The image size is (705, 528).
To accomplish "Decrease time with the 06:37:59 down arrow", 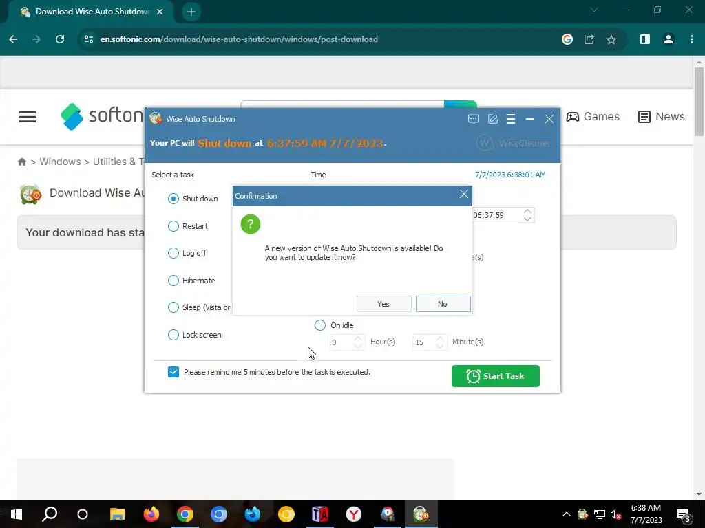I will [x=527, y=219].
